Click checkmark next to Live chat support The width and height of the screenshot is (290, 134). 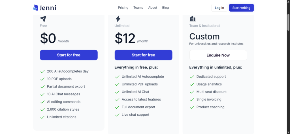pyautogui.click(x=117, y=115)
